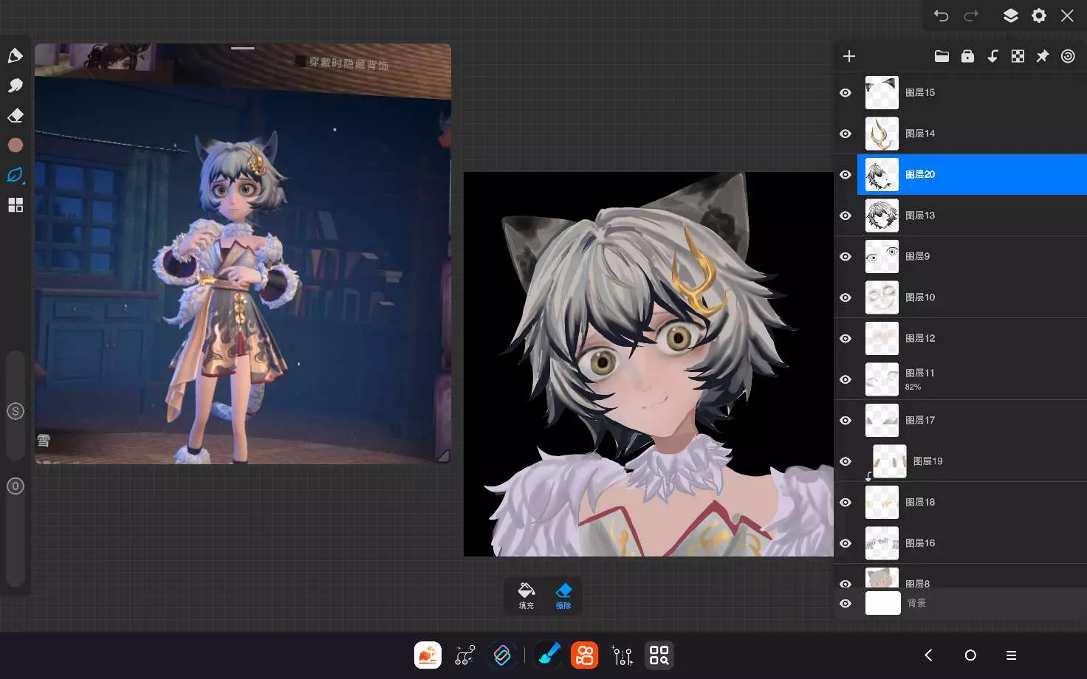The height and width of the screenshot is (679, 1087).
Task: Toggle visibility of layer 图层13
Action: (x=846, y=216)
